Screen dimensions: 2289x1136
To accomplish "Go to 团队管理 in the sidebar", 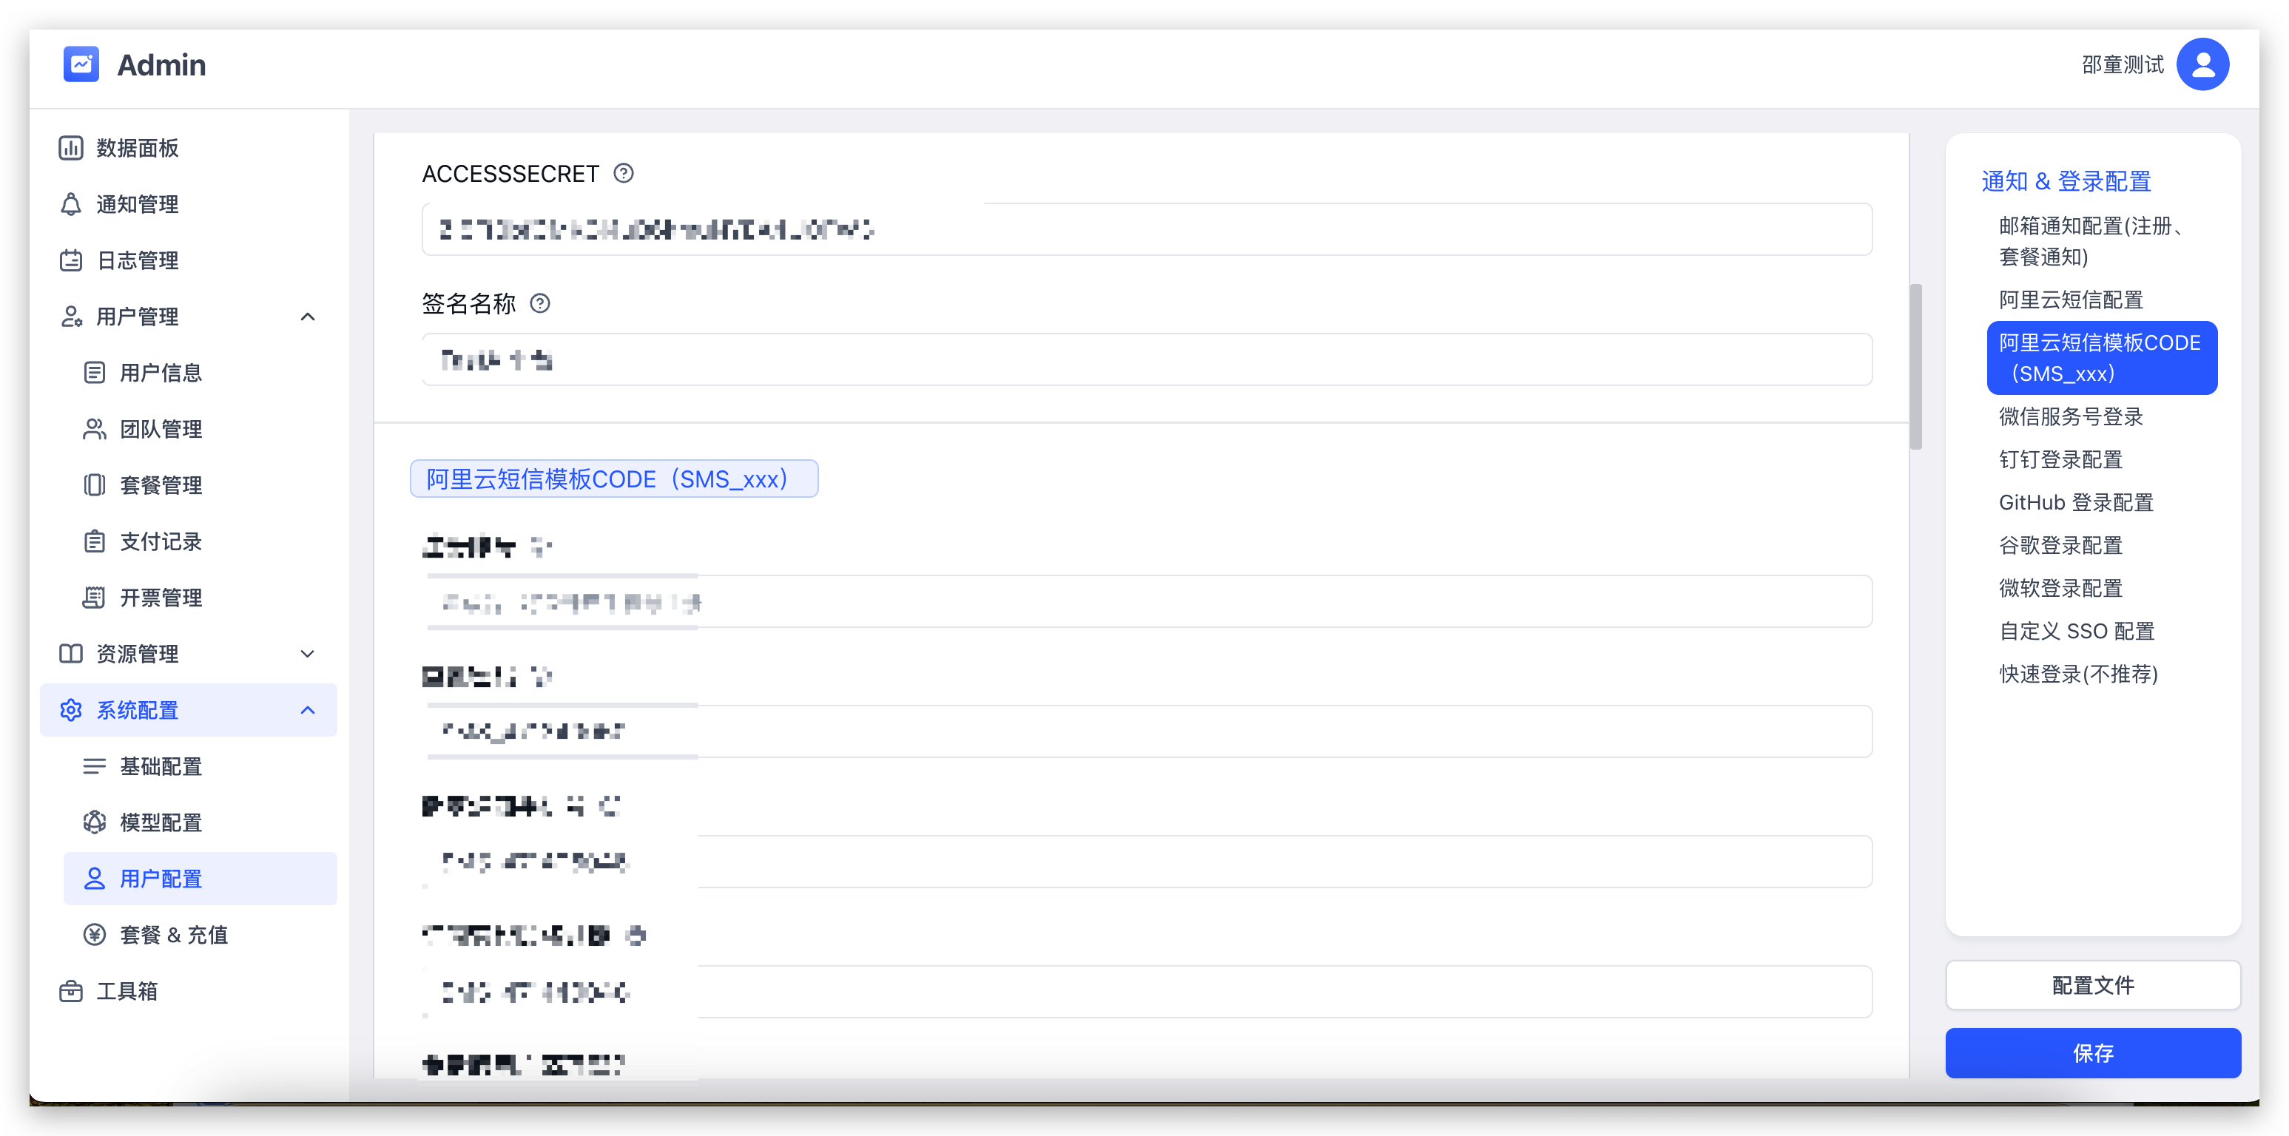I will [161, 429].
